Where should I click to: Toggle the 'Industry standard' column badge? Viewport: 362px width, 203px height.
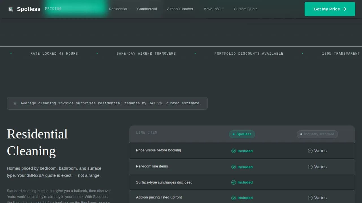[317, 134]
